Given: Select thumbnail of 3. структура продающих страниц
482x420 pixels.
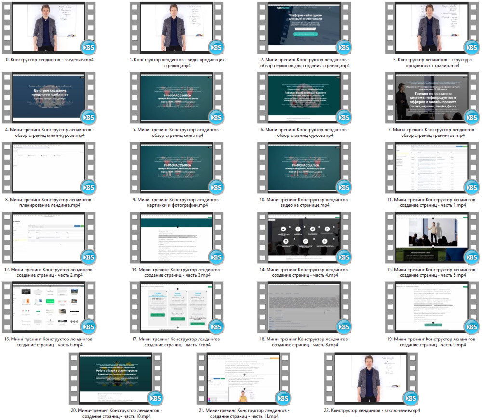Looking at the screenshot, I should point(431,27).
